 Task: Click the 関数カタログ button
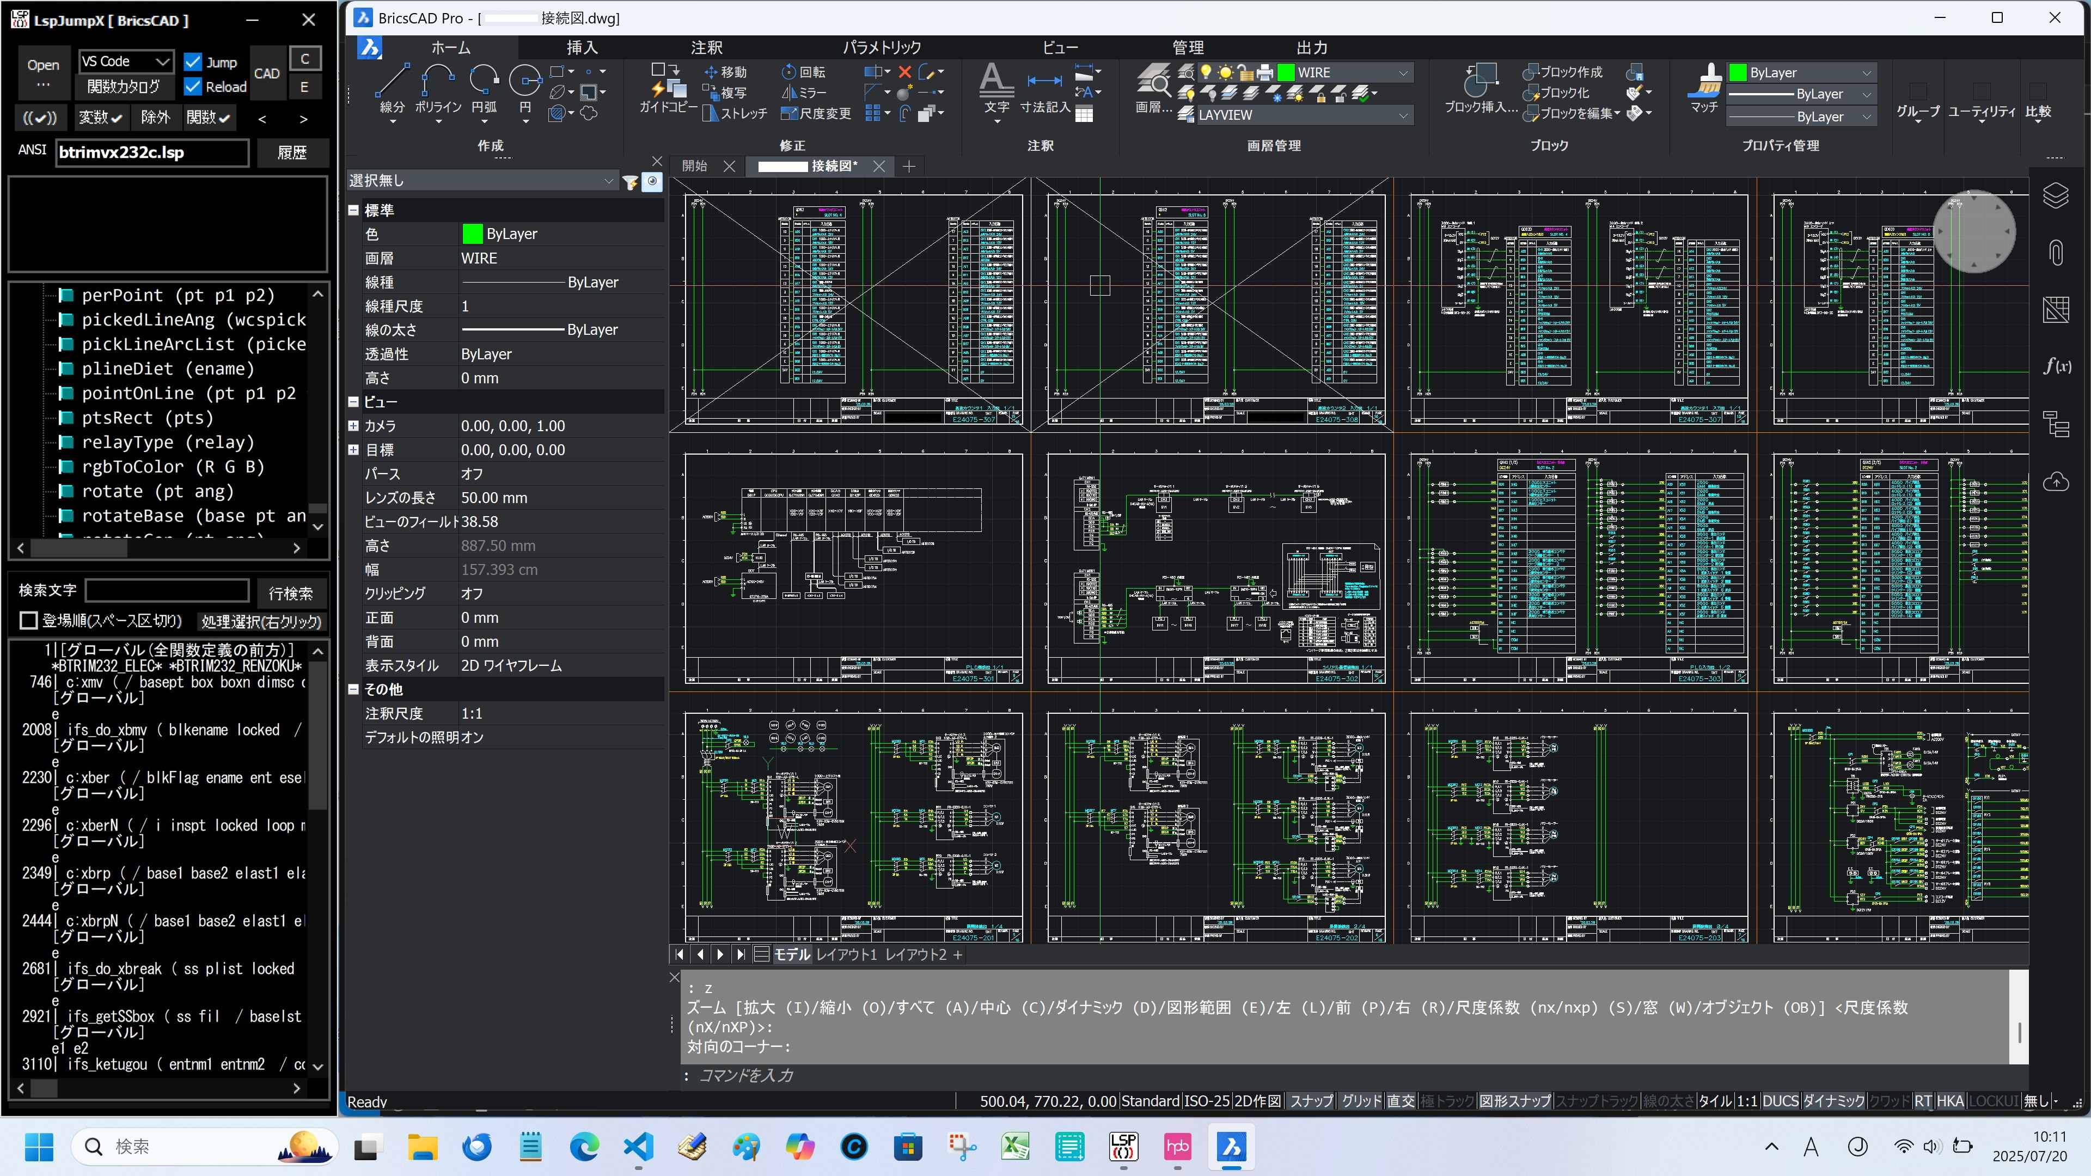pyautogui.click(x=124, y=86)
